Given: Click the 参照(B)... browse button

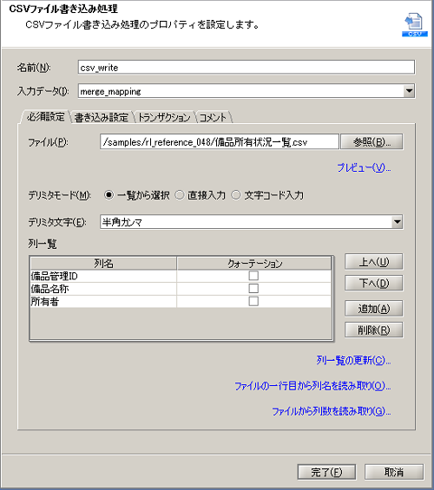Looking at the screenshot, I should click(372, 142).
